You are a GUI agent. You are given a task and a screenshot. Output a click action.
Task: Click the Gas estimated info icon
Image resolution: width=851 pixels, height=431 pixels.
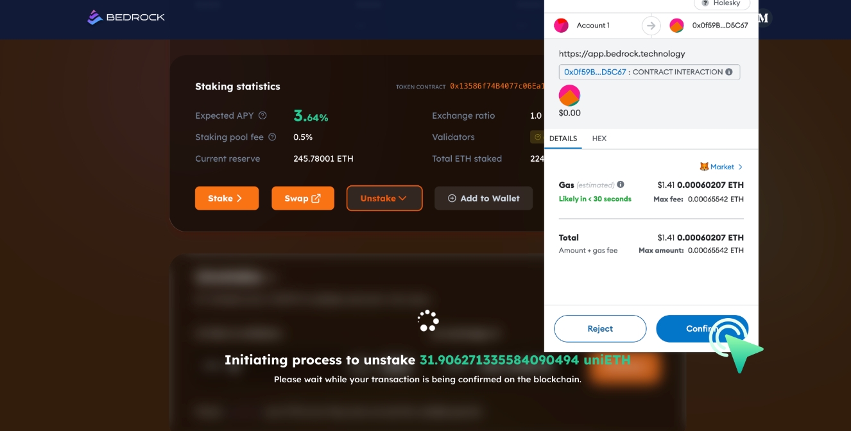coord(621,185)
